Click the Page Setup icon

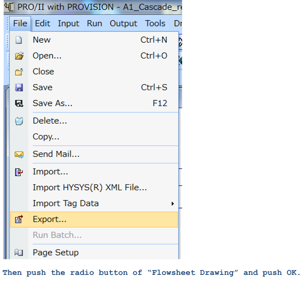tap(19, 252)
